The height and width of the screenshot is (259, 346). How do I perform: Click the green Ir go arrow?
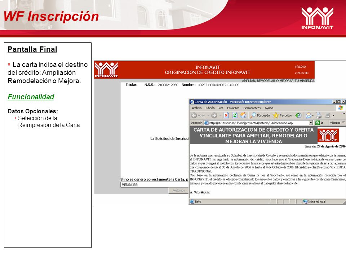tap(318, 123)
